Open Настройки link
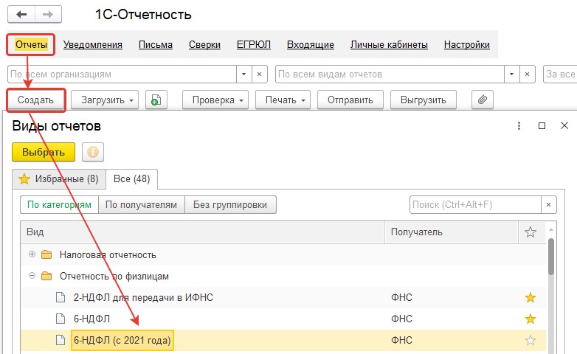 [x=466, y=44]
